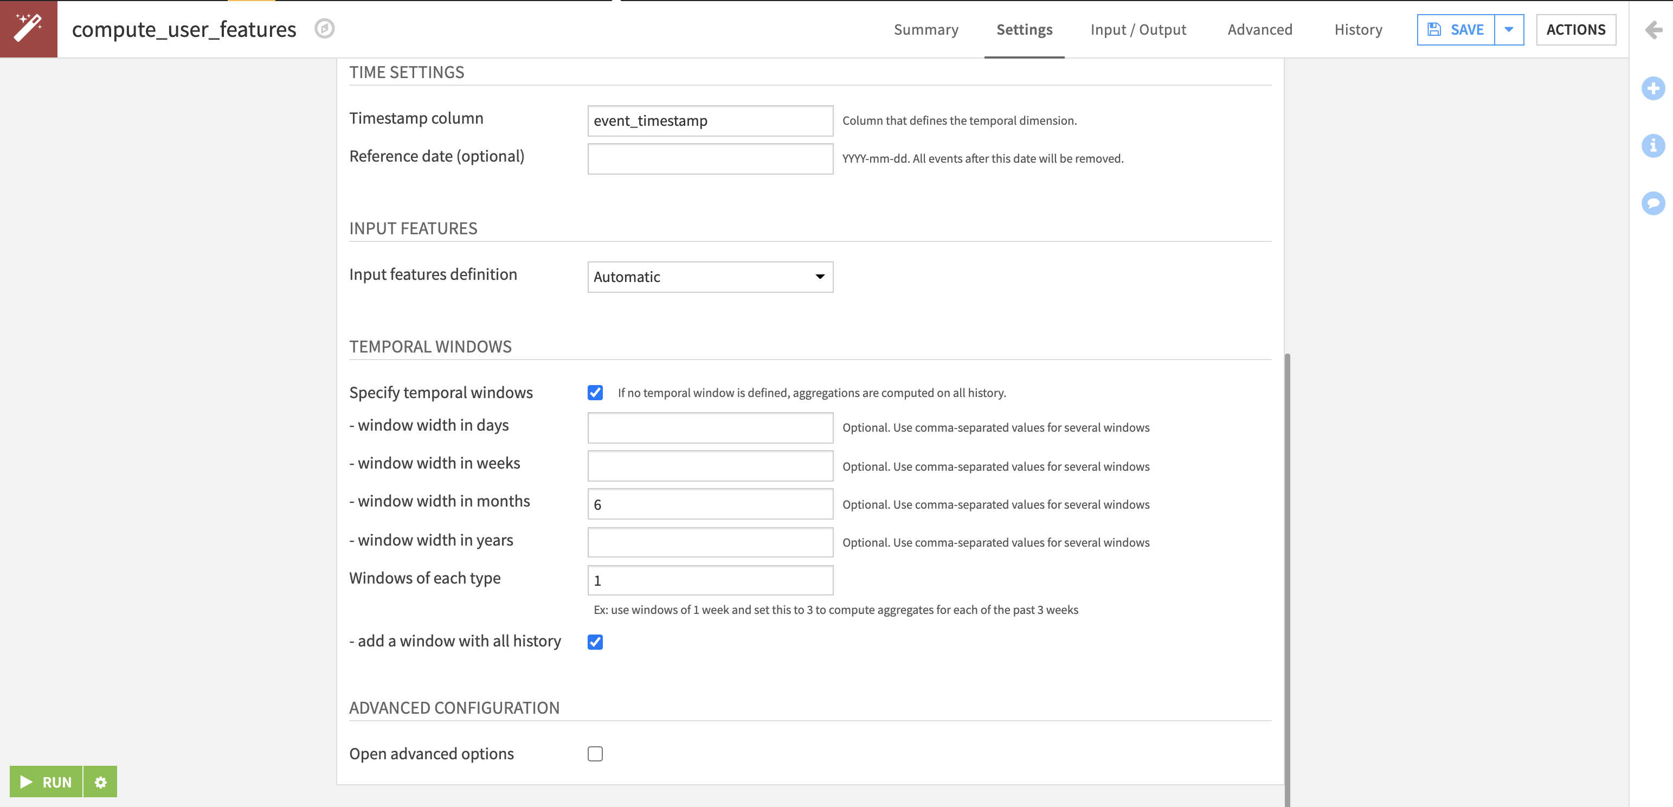The height and width of the screenshot is (807, 1673).
Task: Open the Advanced tab
Action: [1259, 30]
